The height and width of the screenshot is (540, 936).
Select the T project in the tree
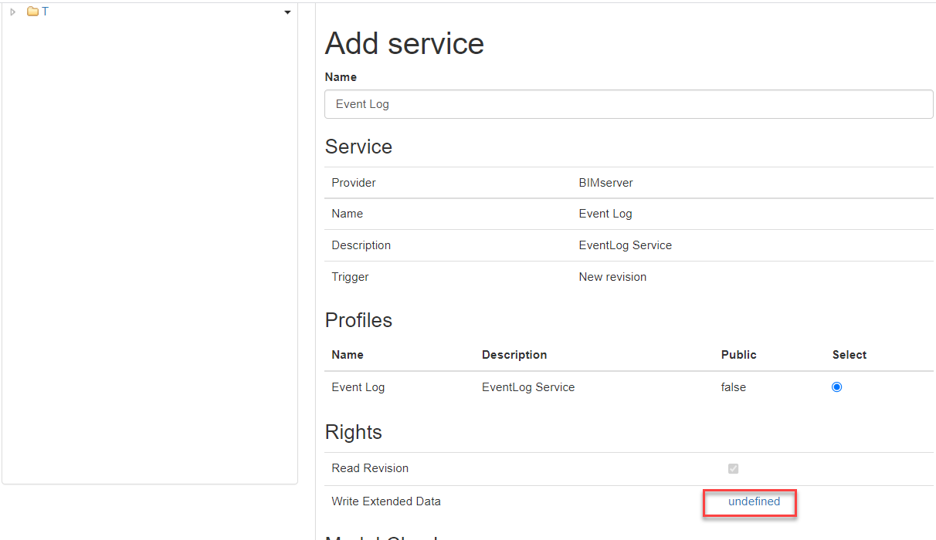point(45,12)
